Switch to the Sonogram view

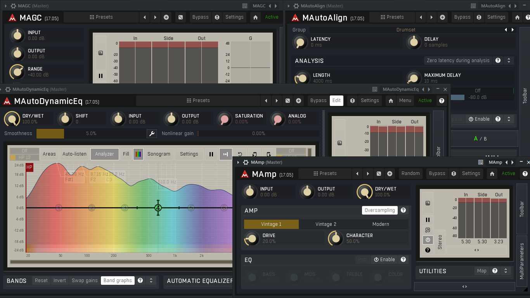point(159,154)
